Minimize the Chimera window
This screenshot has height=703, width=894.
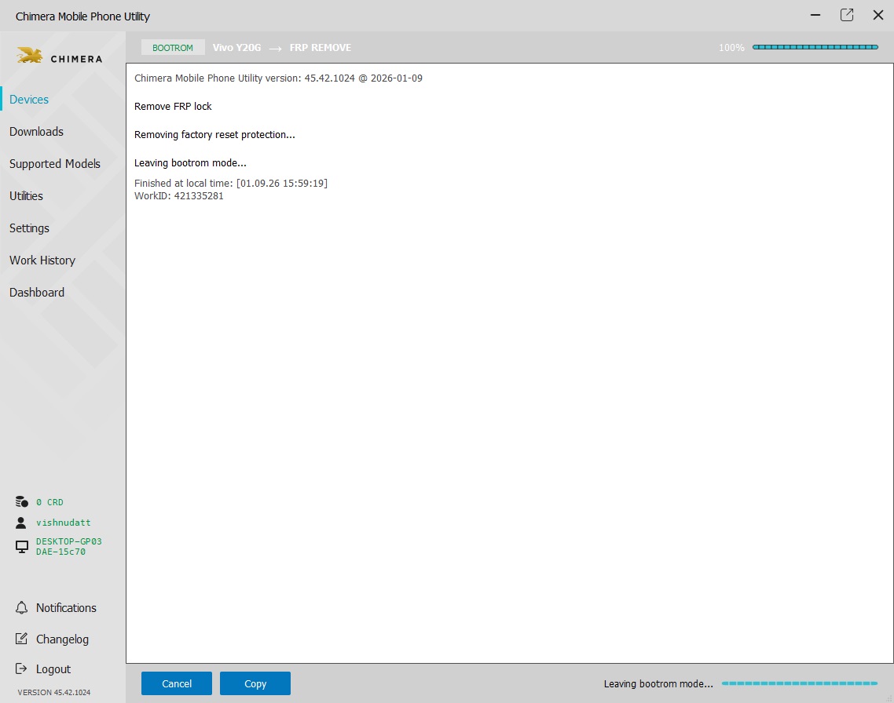click(815, 16)
